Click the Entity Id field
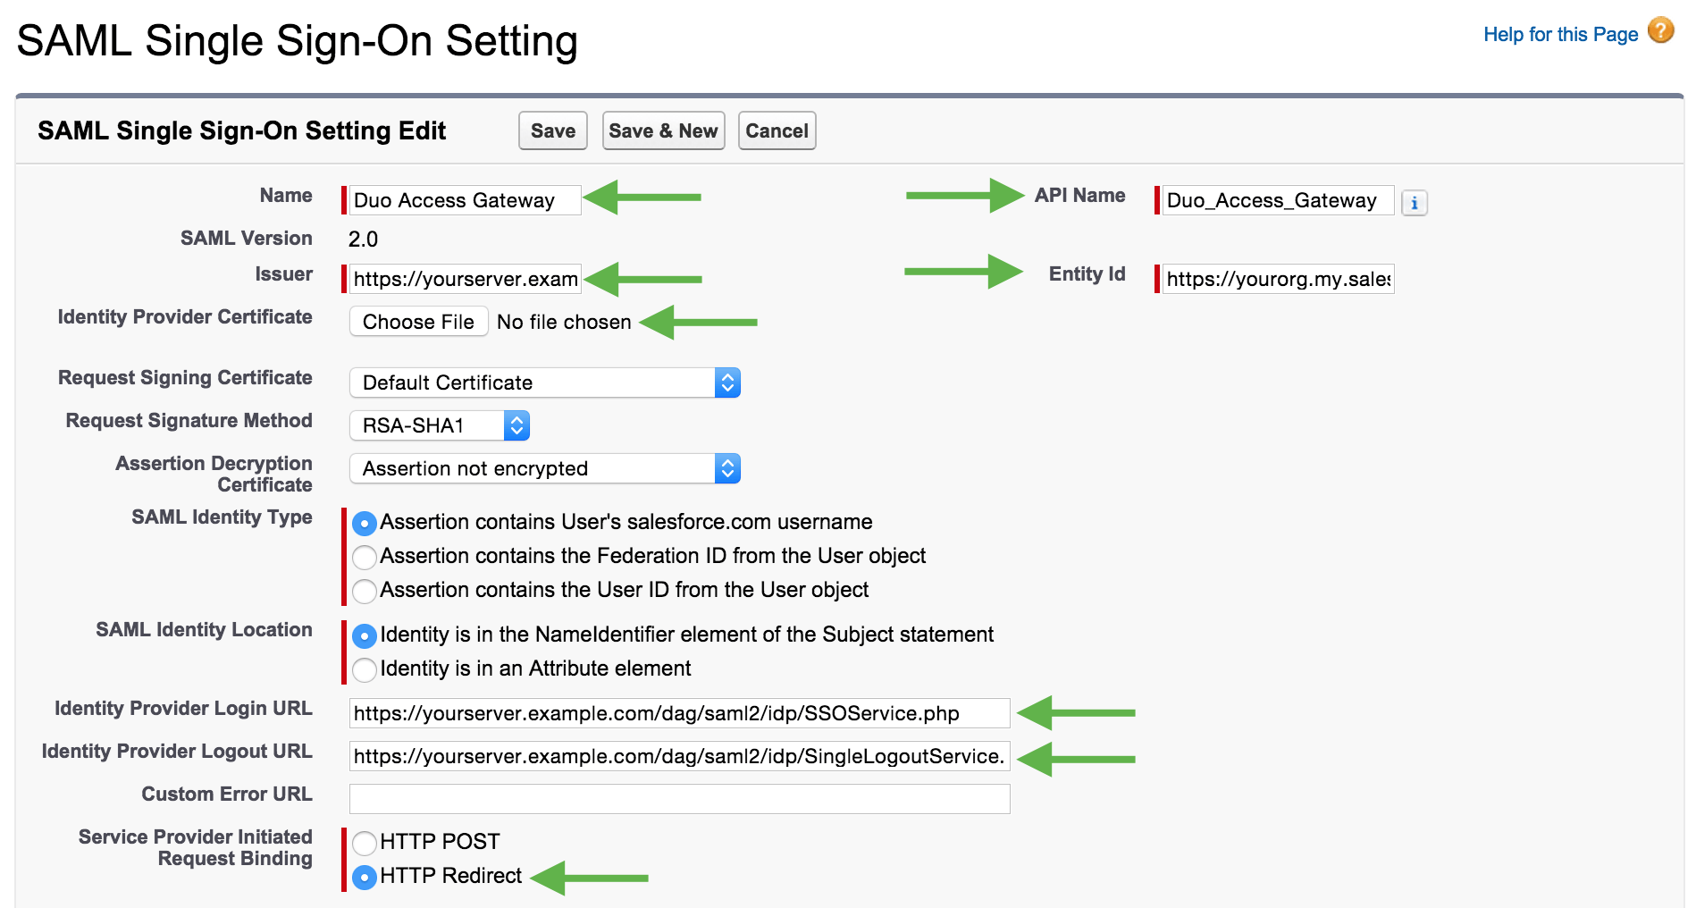Viewport: 1696px width, 908px height. click(1278, 279)
